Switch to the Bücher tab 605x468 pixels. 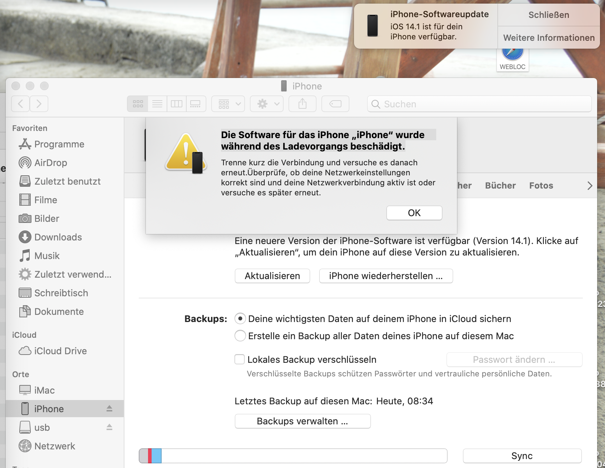pyautogui.click(x=500, y=186)
